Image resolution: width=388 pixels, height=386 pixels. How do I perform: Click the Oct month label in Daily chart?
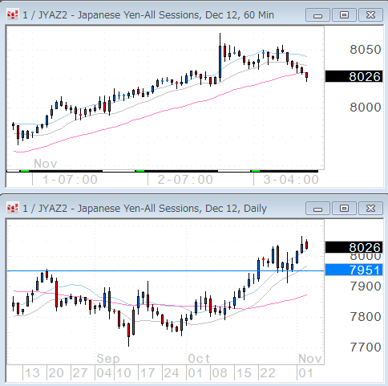point(199,359)
